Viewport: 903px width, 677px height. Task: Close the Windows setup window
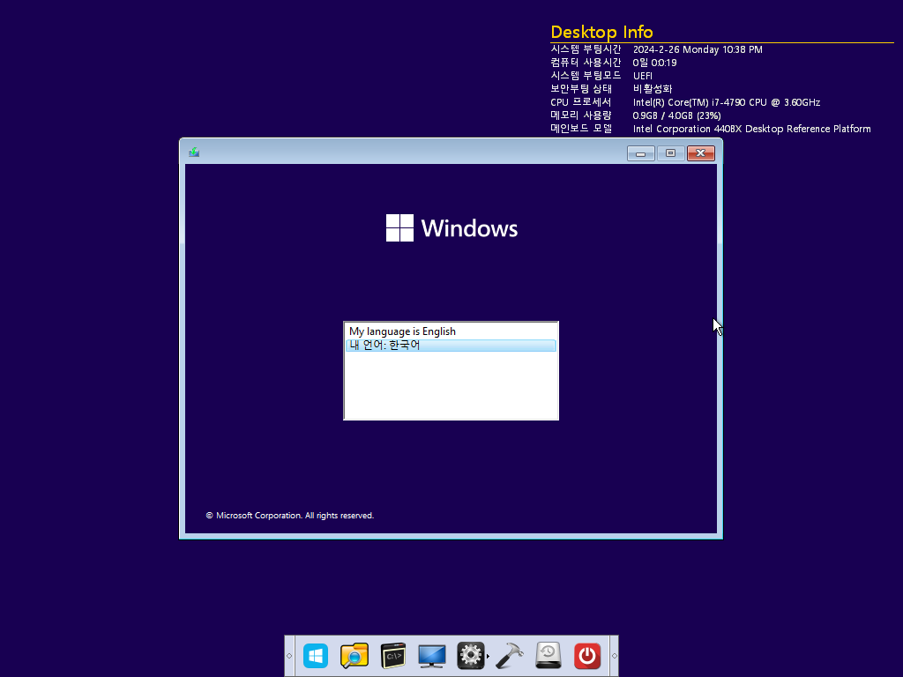[701, 153]
